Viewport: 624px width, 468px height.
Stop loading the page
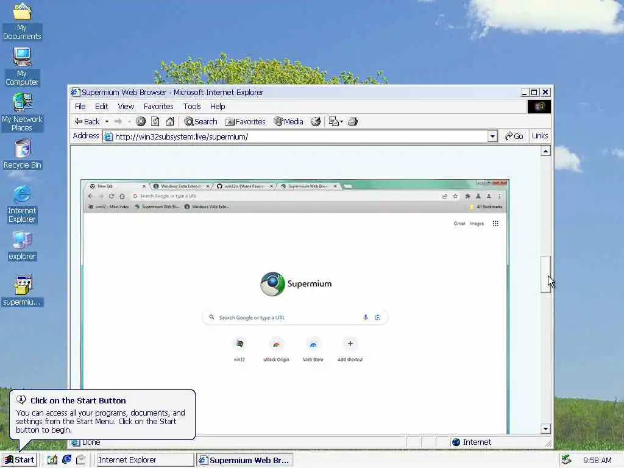(141, 121)
